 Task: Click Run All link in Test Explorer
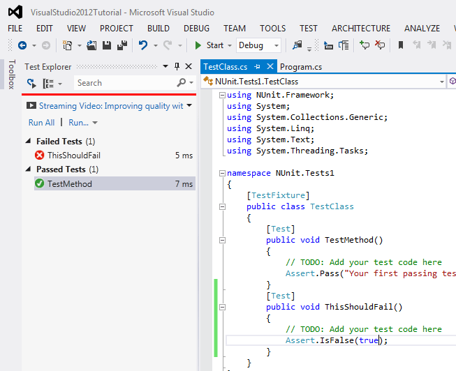(42, 123)
